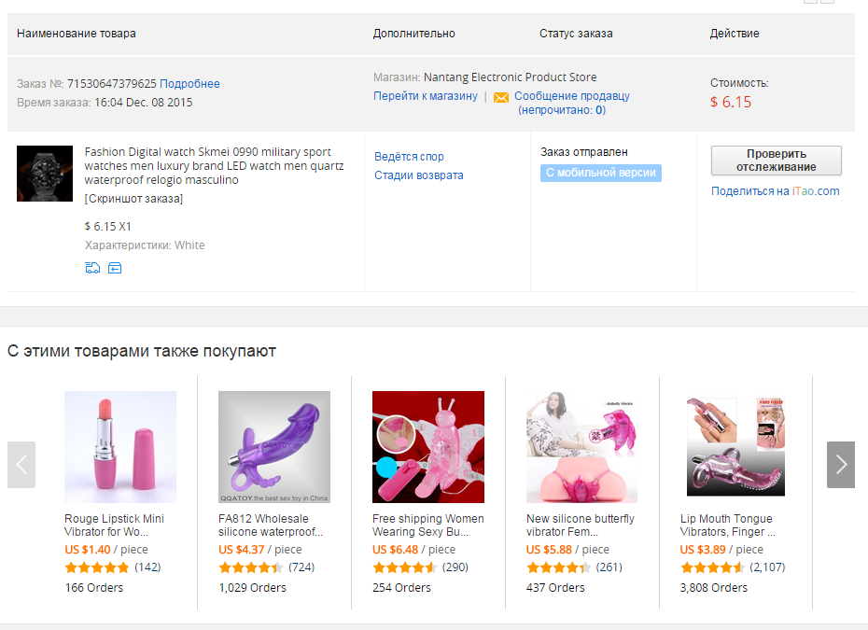Click Поделиться на iTao.com link
The image size is (868, 630).
pyautogui.click(x=775, y=191)
